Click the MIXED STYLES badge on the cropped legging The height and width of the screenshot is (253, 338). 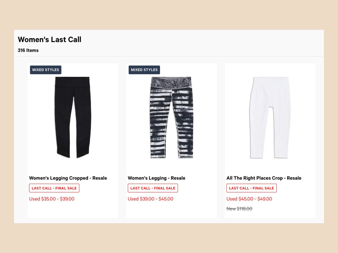[45, 70]
